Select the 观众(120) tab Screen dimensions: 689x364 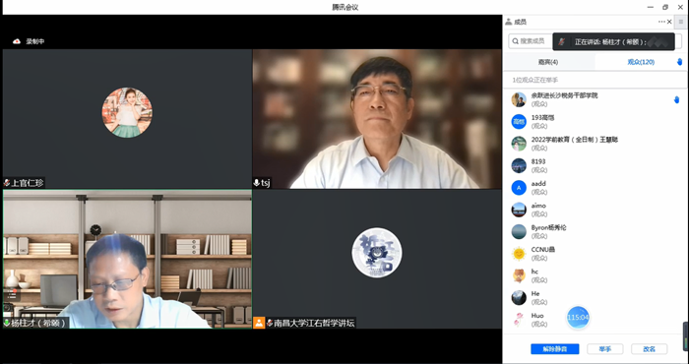click(641, 62)
